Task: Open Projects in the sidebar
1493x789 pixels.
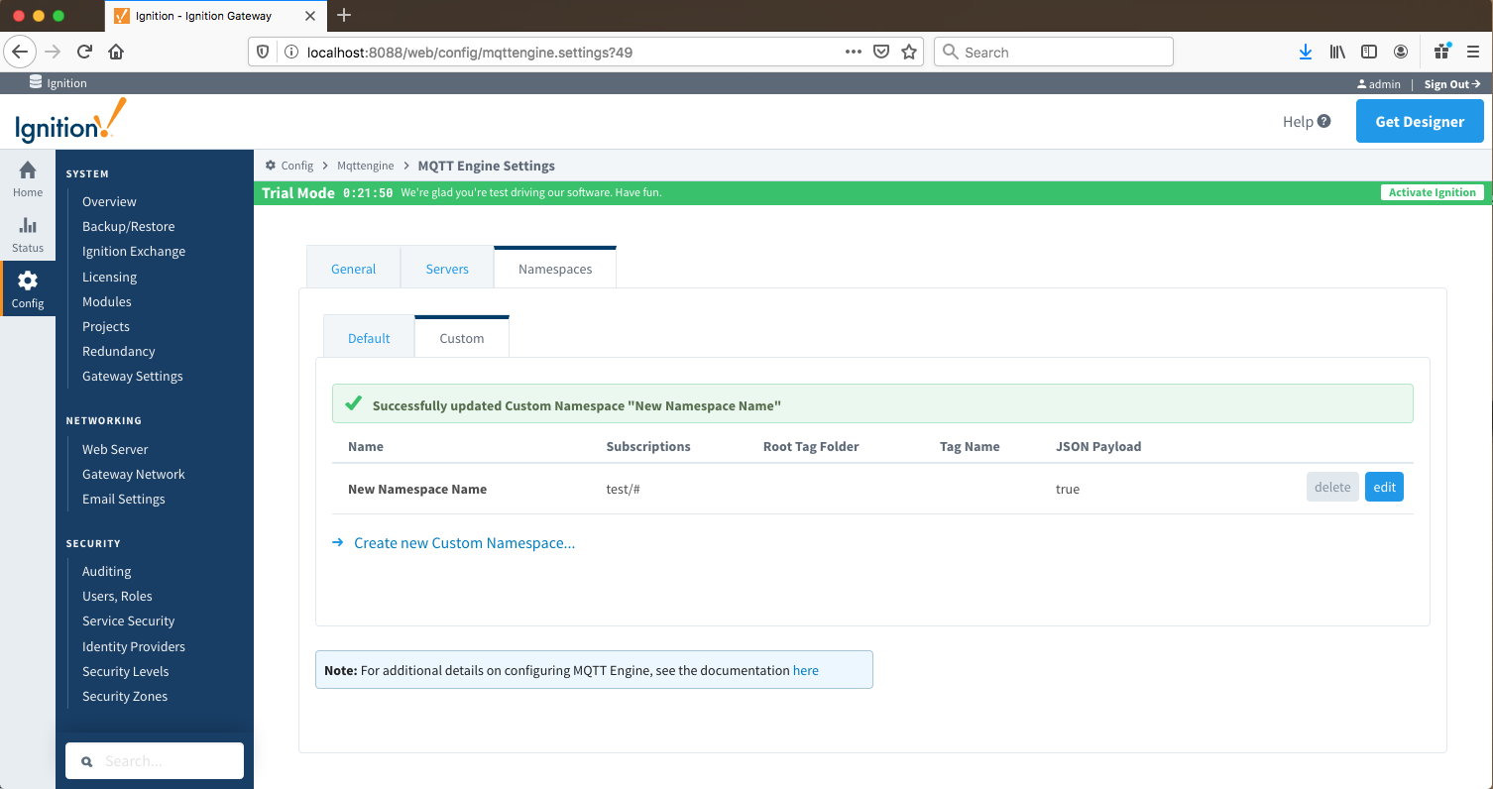Action: (x=106, y=326)
